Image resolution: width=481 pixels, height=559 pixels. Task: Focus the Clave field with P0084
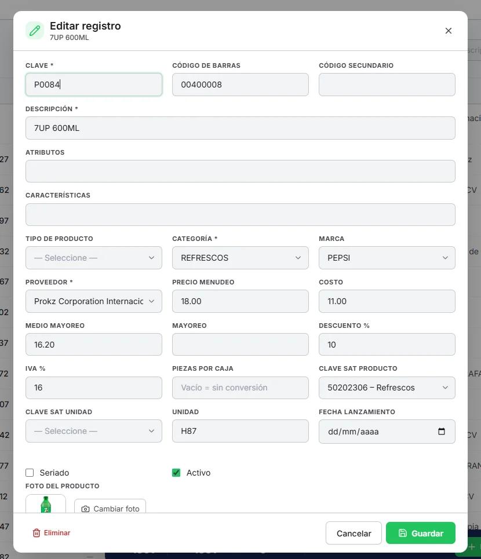point(94,85)
